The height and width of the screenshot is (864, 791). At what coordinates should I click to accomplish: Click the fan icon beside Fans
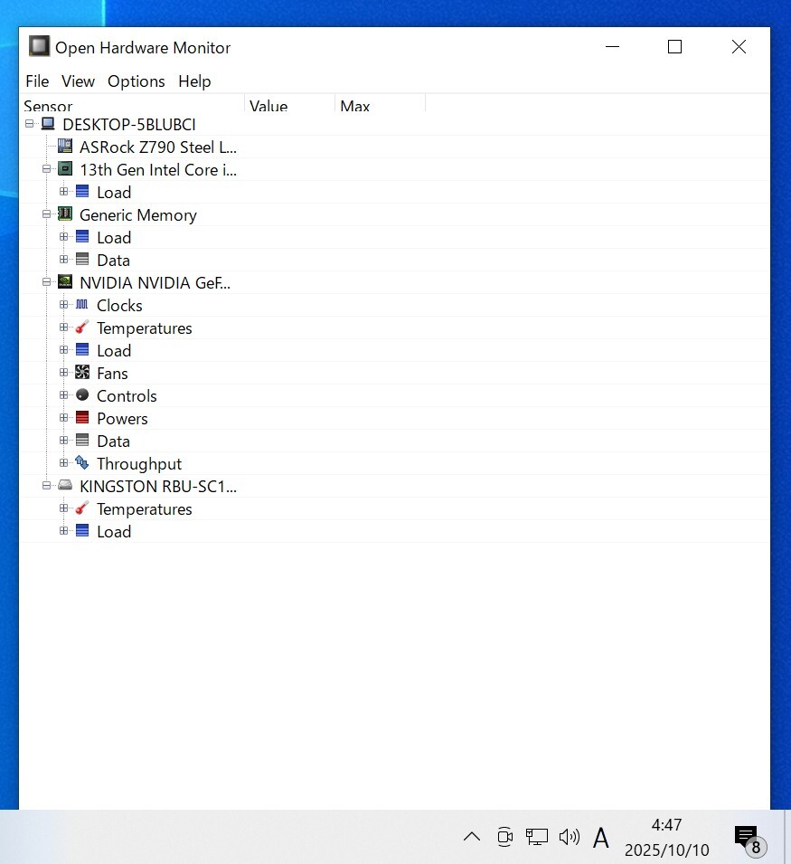82,372
